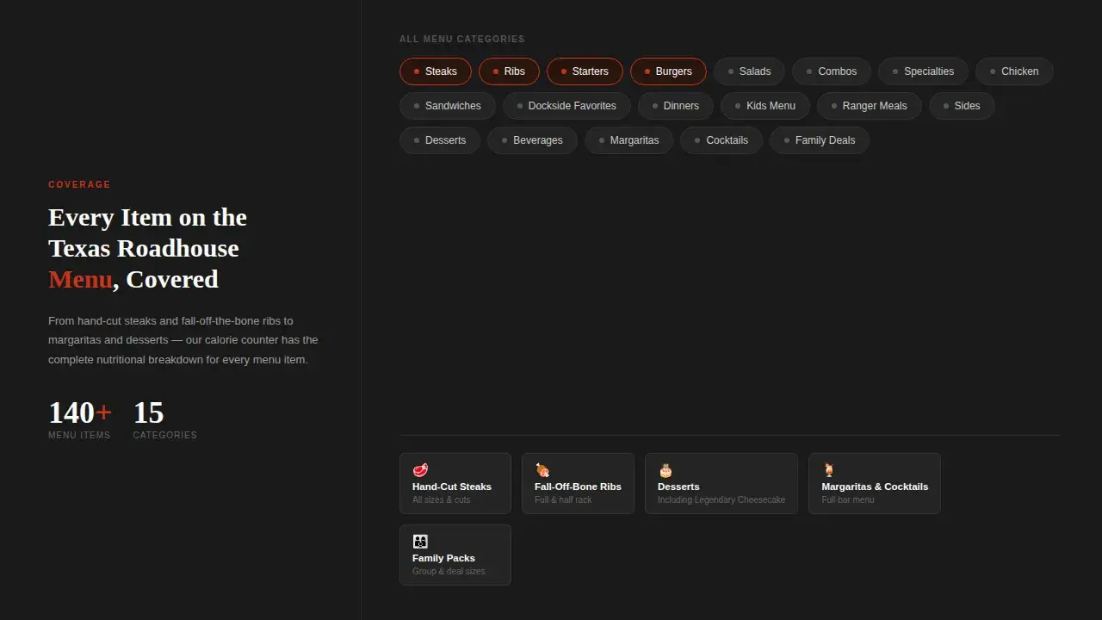This screenshot has height=620, width=1102.
Task: Click the cake icon on Desserts card
Action: (x=666, y=470)
